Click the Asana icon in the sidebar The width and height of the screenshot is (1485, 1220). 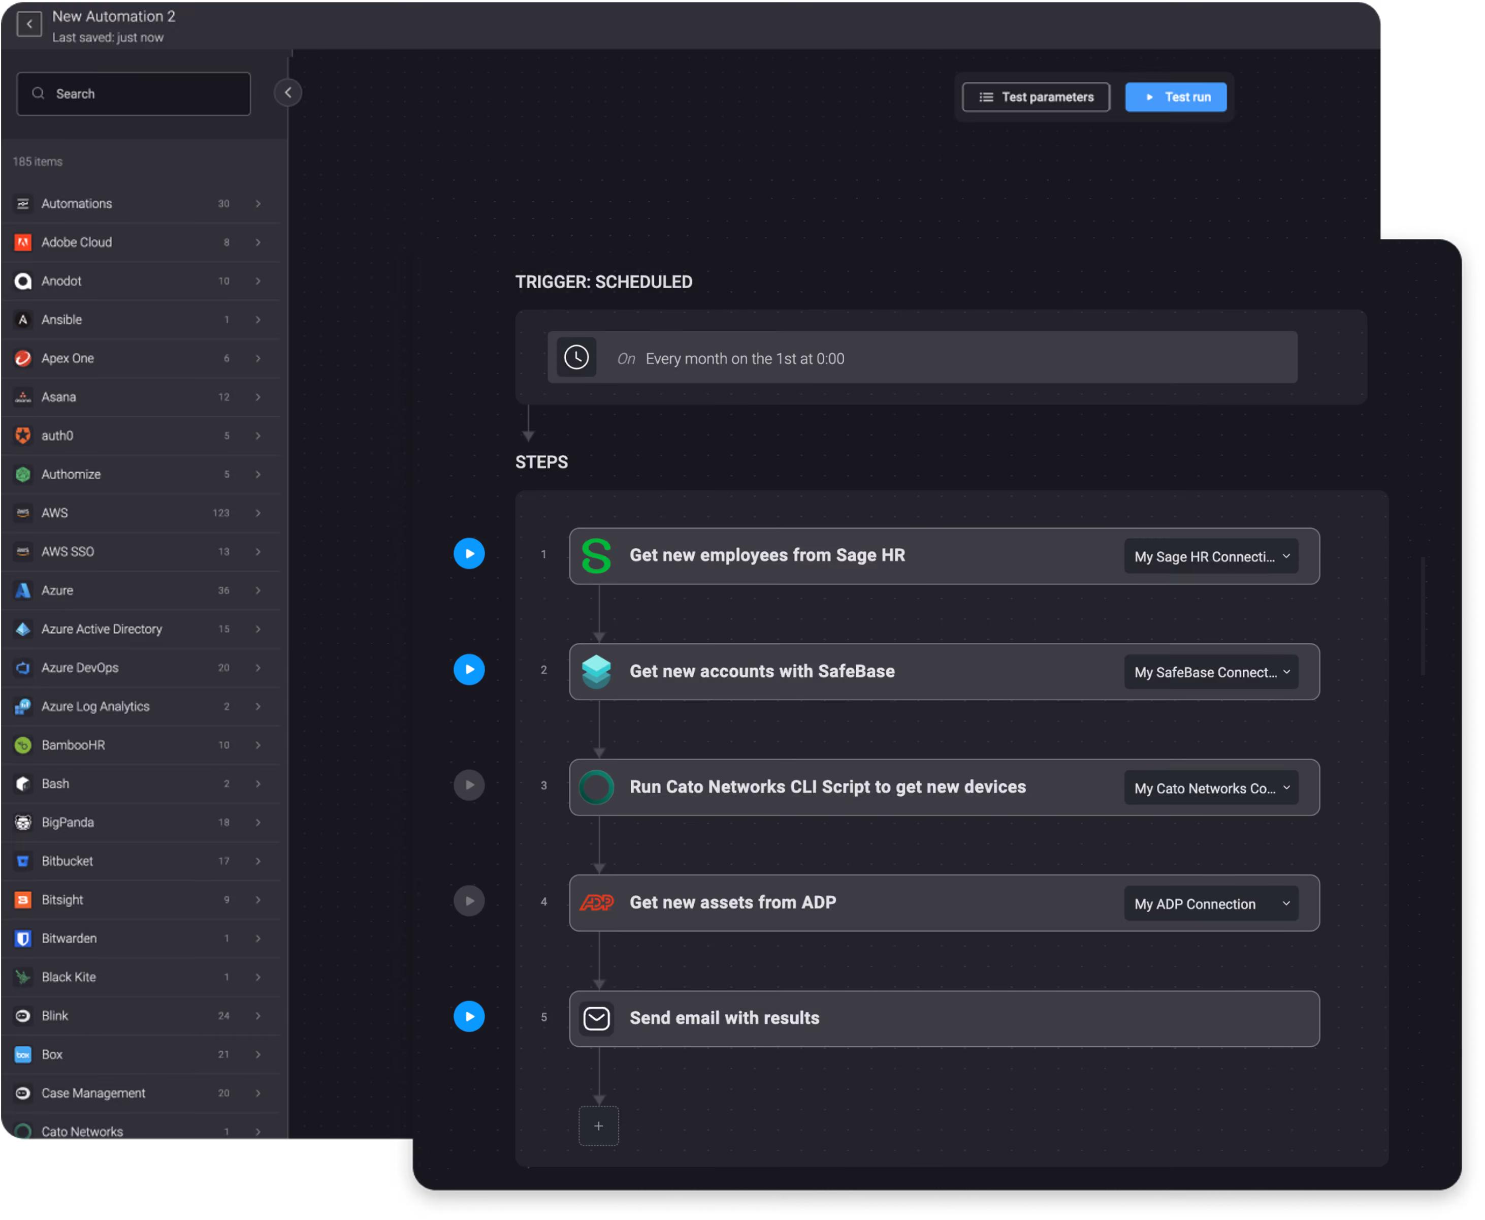23,397
